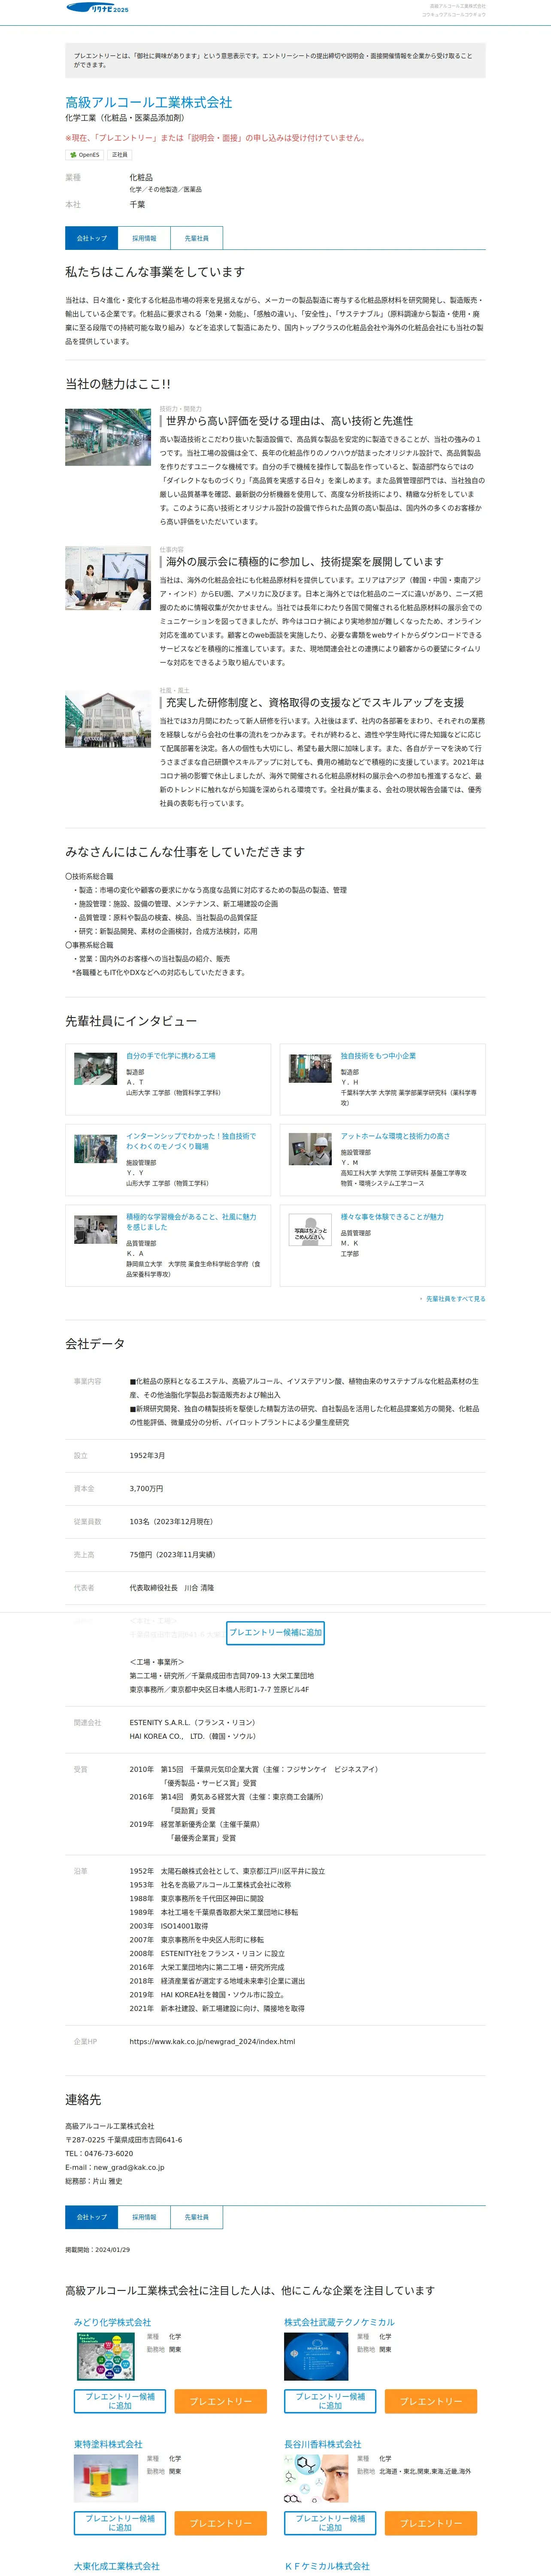Open the 会社トップ tab at top

pyautogui.click(x=91, y=238)
